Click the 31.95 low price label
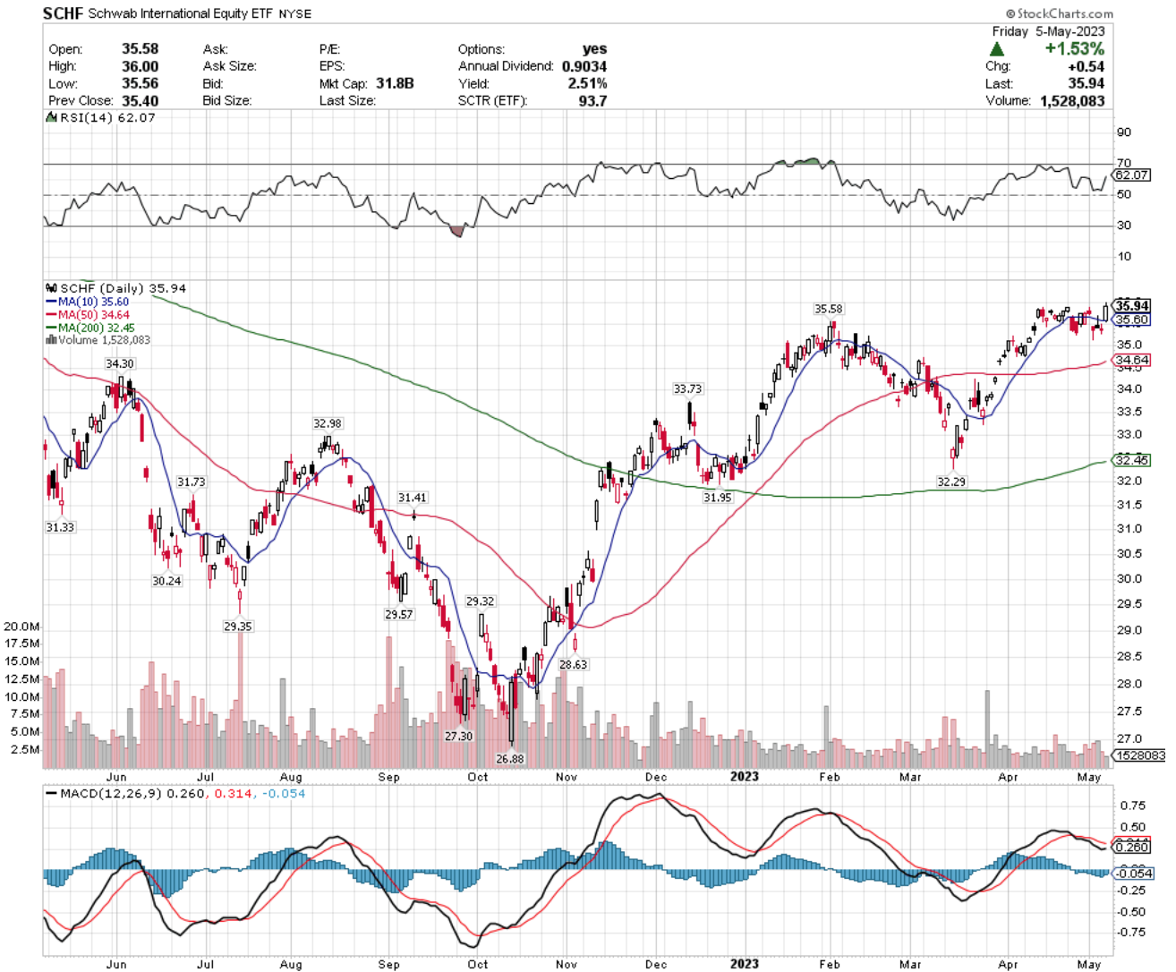Viewport: 1176px width, 972px height. tap(718, 498)
